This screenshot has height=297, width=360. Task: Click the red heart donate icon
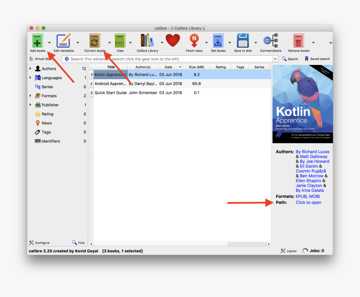point(172,41)
